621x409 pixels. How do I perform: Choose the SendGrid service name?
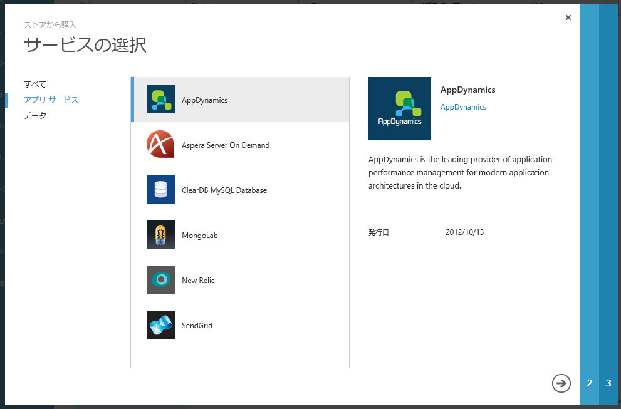tap(197, 326)
